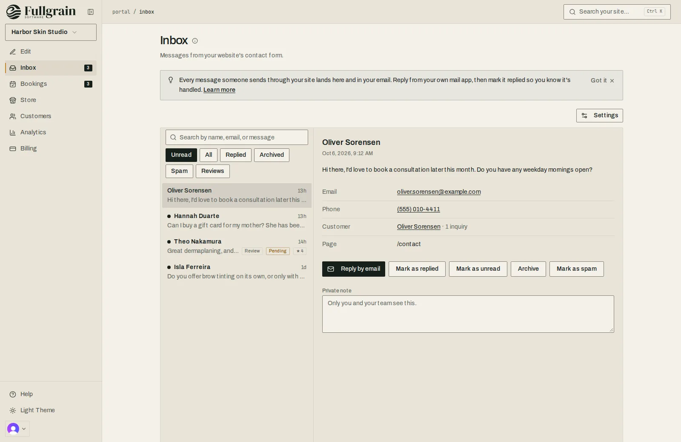Open the Isla Ferreira message
Viewport: 681px width, 442px height.
[x=237, y=272]
